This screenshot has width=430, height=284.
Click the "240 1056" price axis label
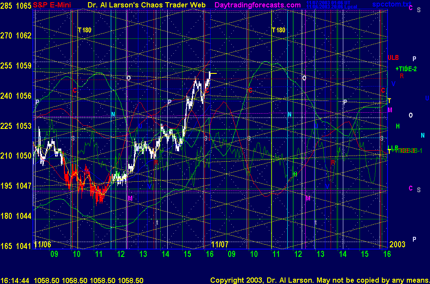[x=16, y=96]
